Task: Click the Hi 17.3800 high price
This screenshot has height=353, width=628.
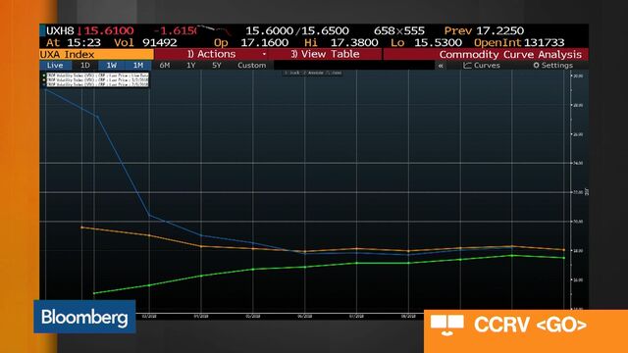Action: [x=340, y=42]
